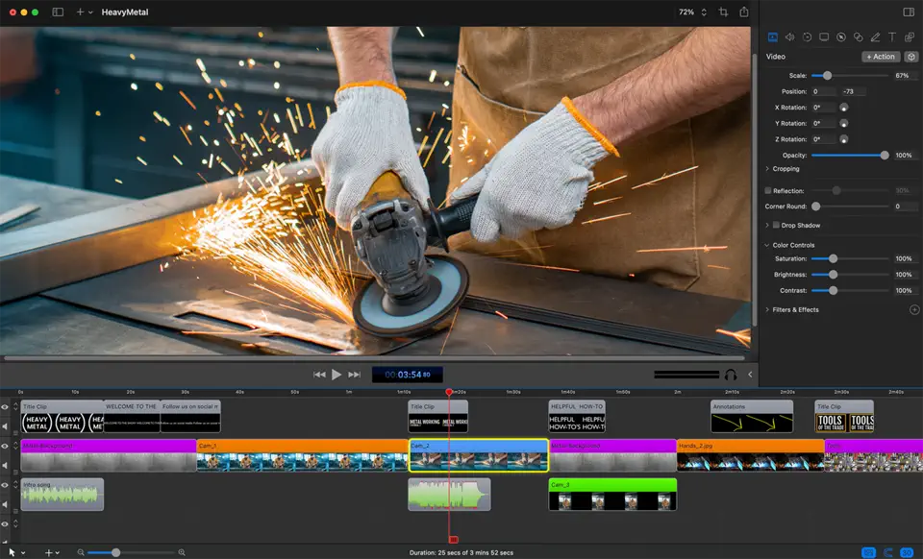Rewind to the previous position

pyautogui.click(x=319, y=375)
